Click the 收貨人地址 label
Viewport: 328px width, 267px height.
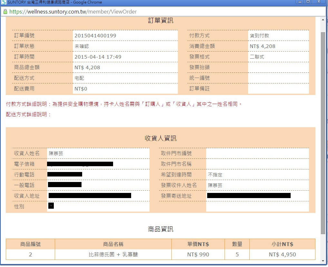(27, 196)
